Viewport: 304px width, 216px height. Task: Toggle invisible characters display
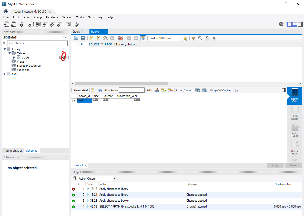tap(207, 38)
